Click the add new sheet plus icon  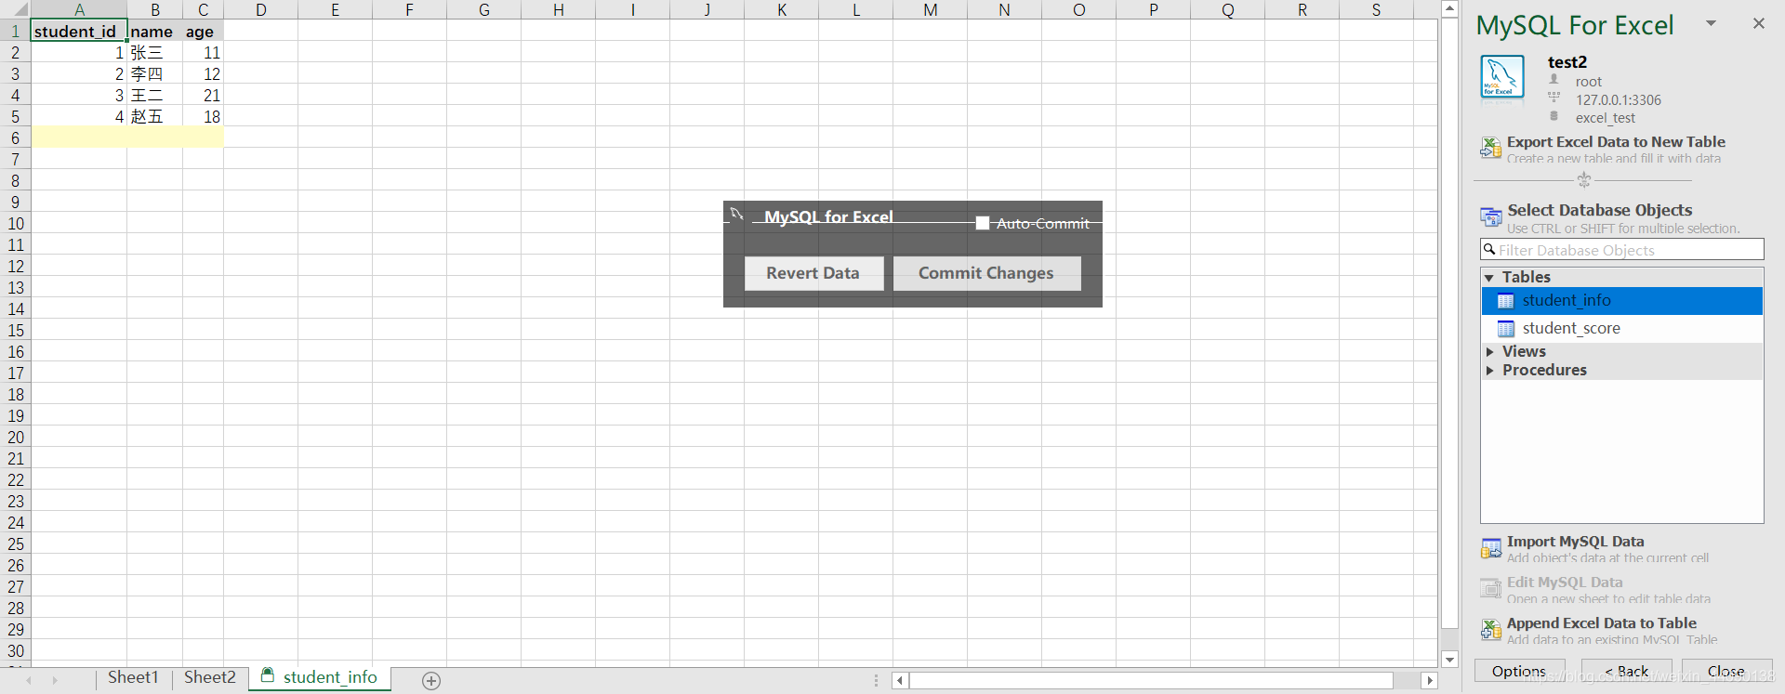pyautogui.click(x=431, y=681)
